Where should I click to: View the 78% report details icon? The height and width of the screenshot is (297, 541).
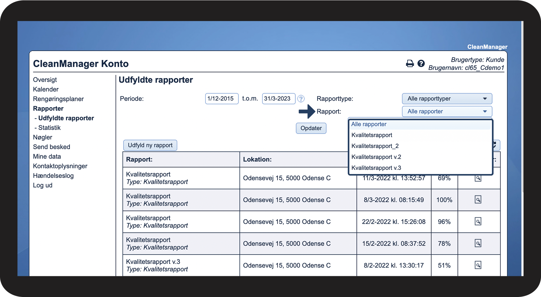pos(478,243)
